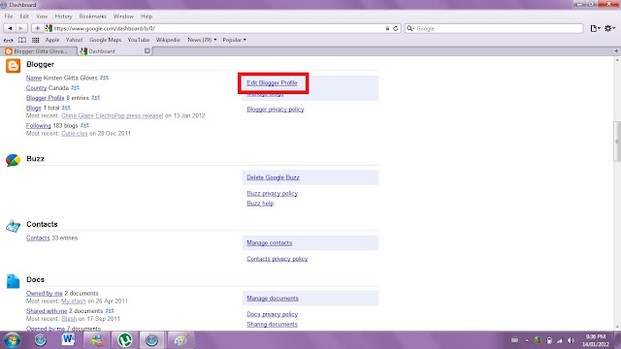This screenshot has width=621, height=349.
Task: Click the magnifier icon in the Google search box
Action: pos(409,28)
